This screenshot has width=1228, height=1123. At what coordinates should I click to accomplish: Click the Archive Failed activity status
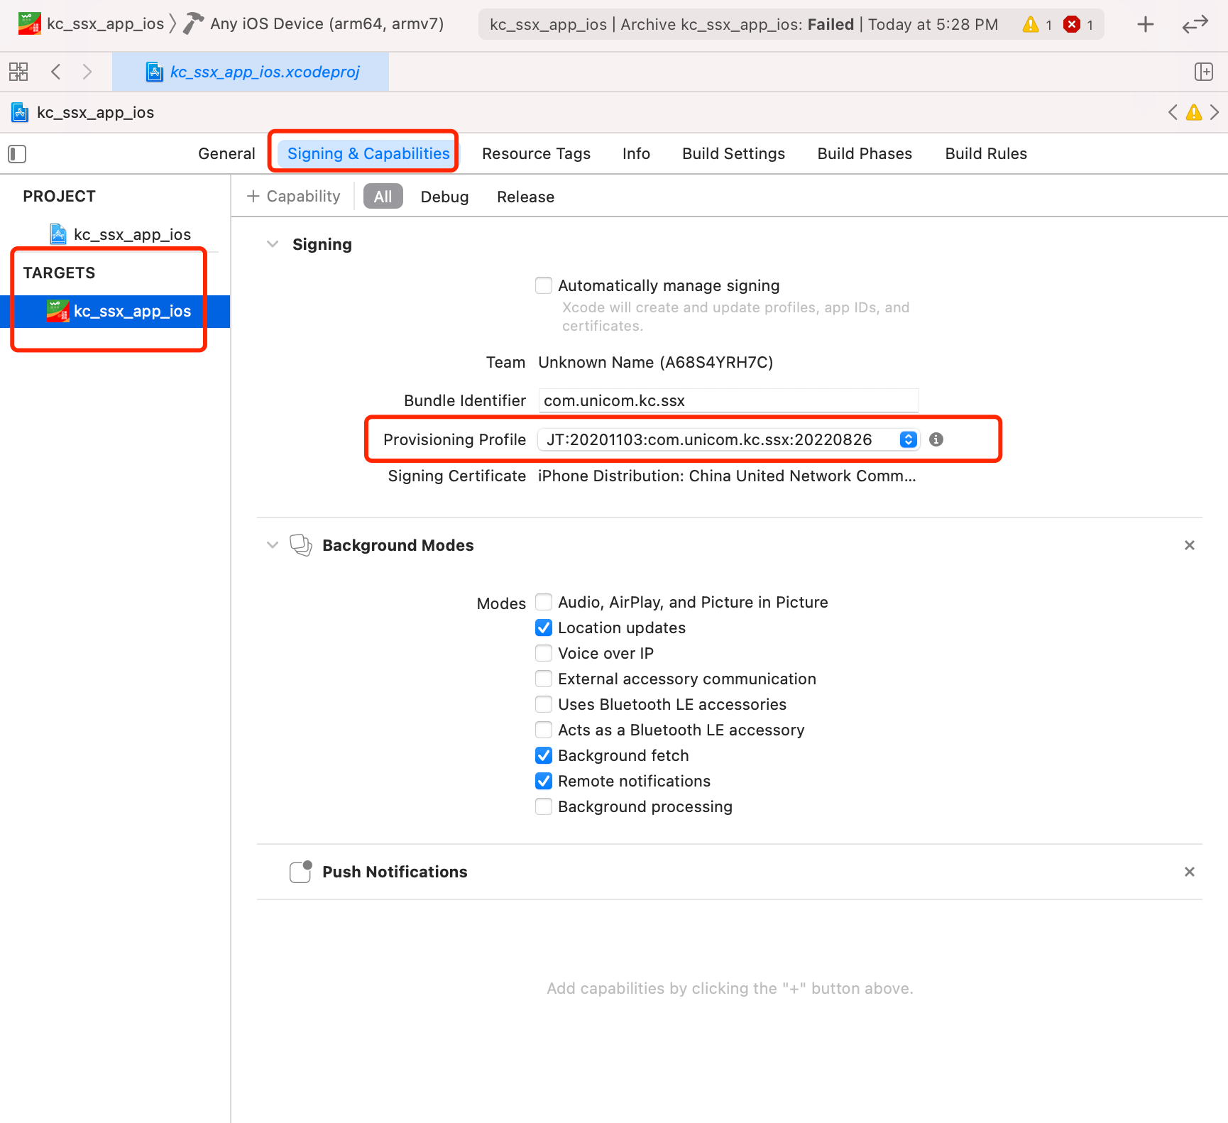744,25
